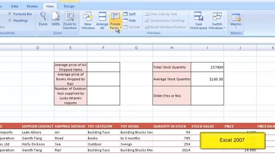Select the quantity cell with 254

pos(172,144)
